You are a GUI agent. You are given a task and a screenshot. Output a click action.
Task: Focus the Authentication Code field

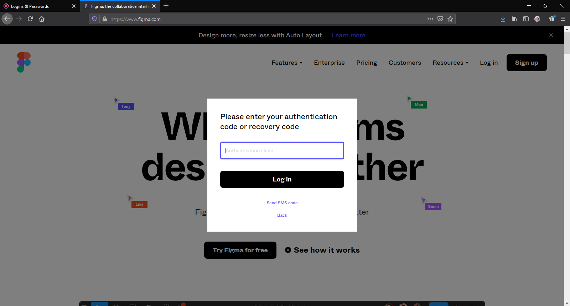coord(282,151)
